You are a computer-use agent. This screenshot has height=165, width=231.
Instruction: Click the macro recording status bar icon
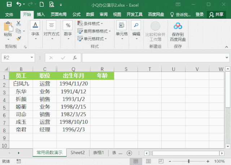pyautogui.click(x=18, y=161)
